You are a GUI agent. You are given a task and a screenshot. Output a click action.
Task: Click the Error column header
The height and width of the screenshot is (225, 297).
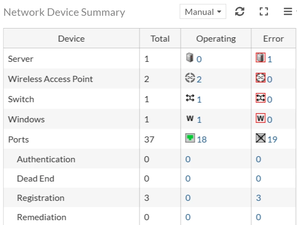pyautogui.click(x=273, y=39)
